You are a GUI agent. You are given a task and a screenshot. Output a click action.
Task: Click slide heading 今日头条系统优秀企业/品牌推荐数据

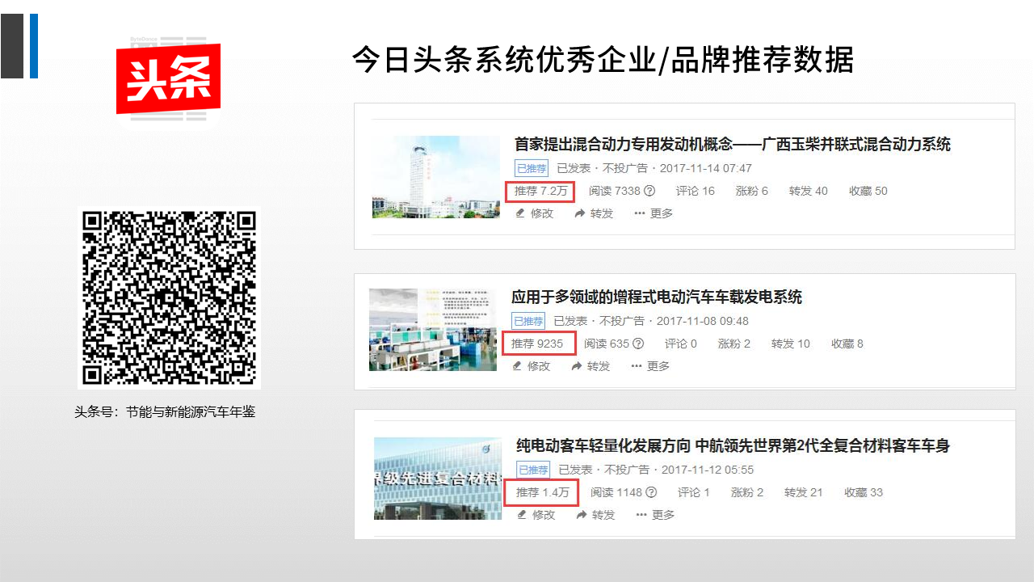(603, 61)
